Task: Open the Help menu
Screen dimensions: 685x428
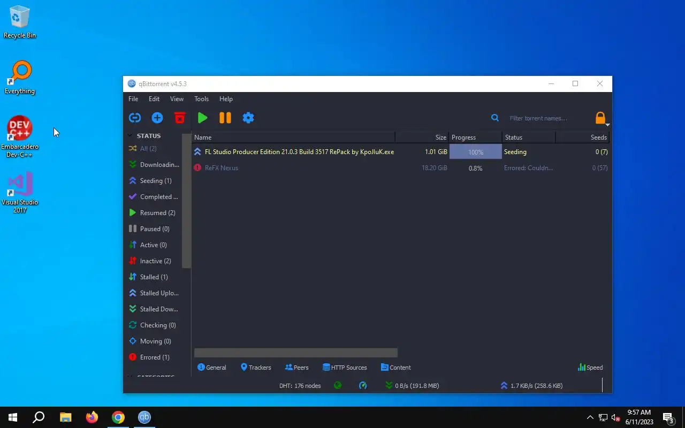Action: 226,98
